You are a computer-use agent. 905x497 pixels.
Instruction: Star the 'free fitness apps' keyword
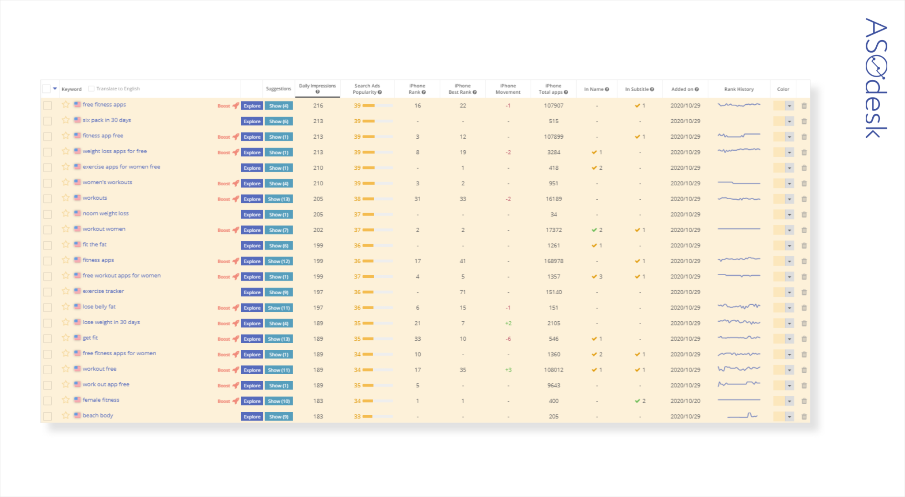click(65, 105)
